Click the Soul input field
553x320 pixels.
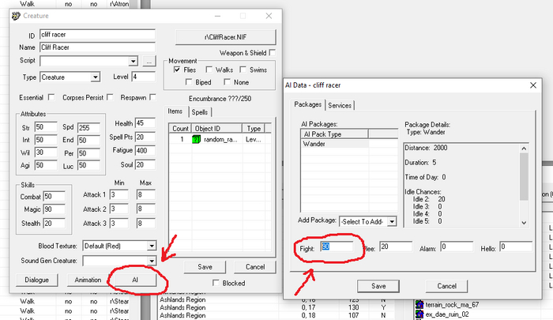[x=145, y=164]
